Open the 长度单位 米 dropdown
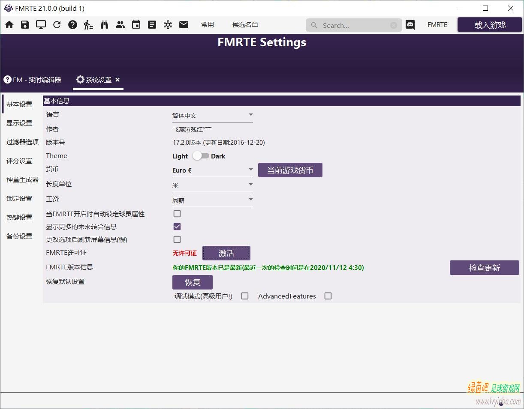The width and height of the screenshot is (524, 409). coord(213,185)
